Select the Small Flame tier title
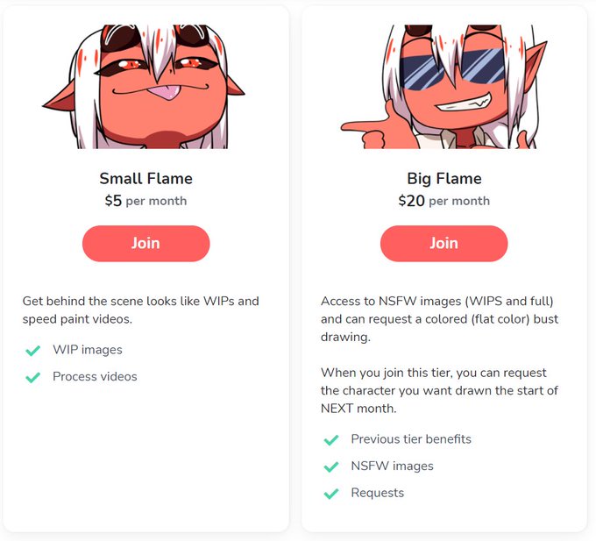Image resolution: width=596 pixels, height=541 pixels. point(146,178)
